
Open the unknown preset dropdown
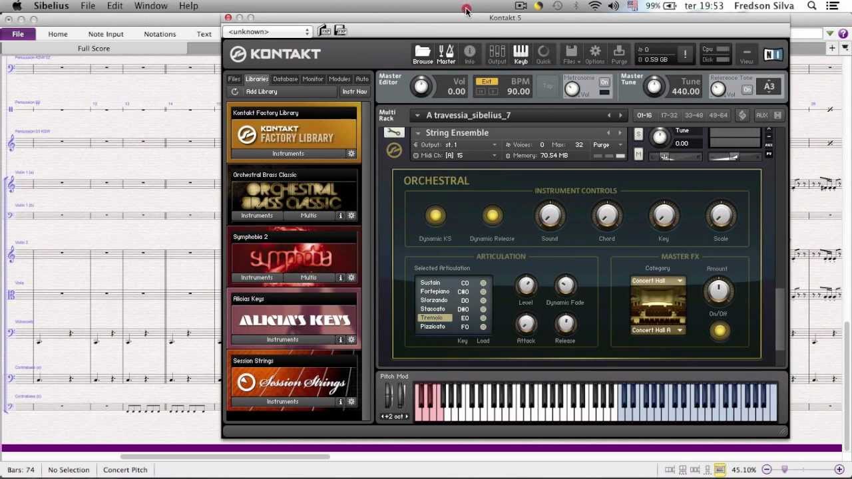coord(268,31)
